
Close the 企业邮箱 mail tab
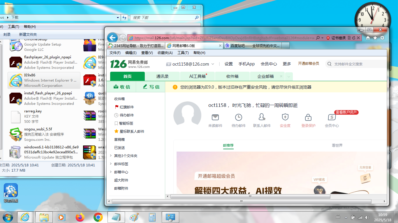[x=281, y=76]
